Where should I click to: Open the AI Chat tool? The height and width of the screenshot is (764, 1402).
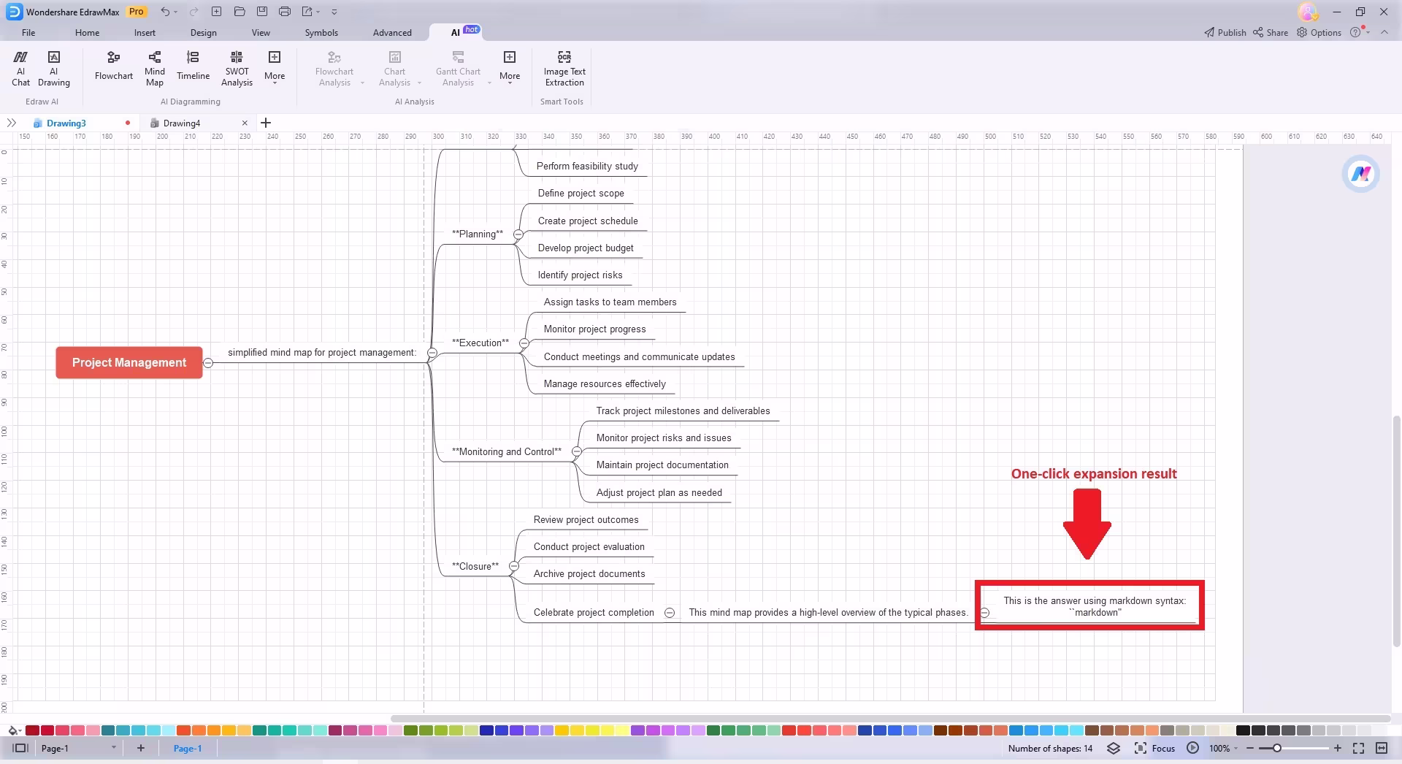pyautogui.click(x=20, y=68)
